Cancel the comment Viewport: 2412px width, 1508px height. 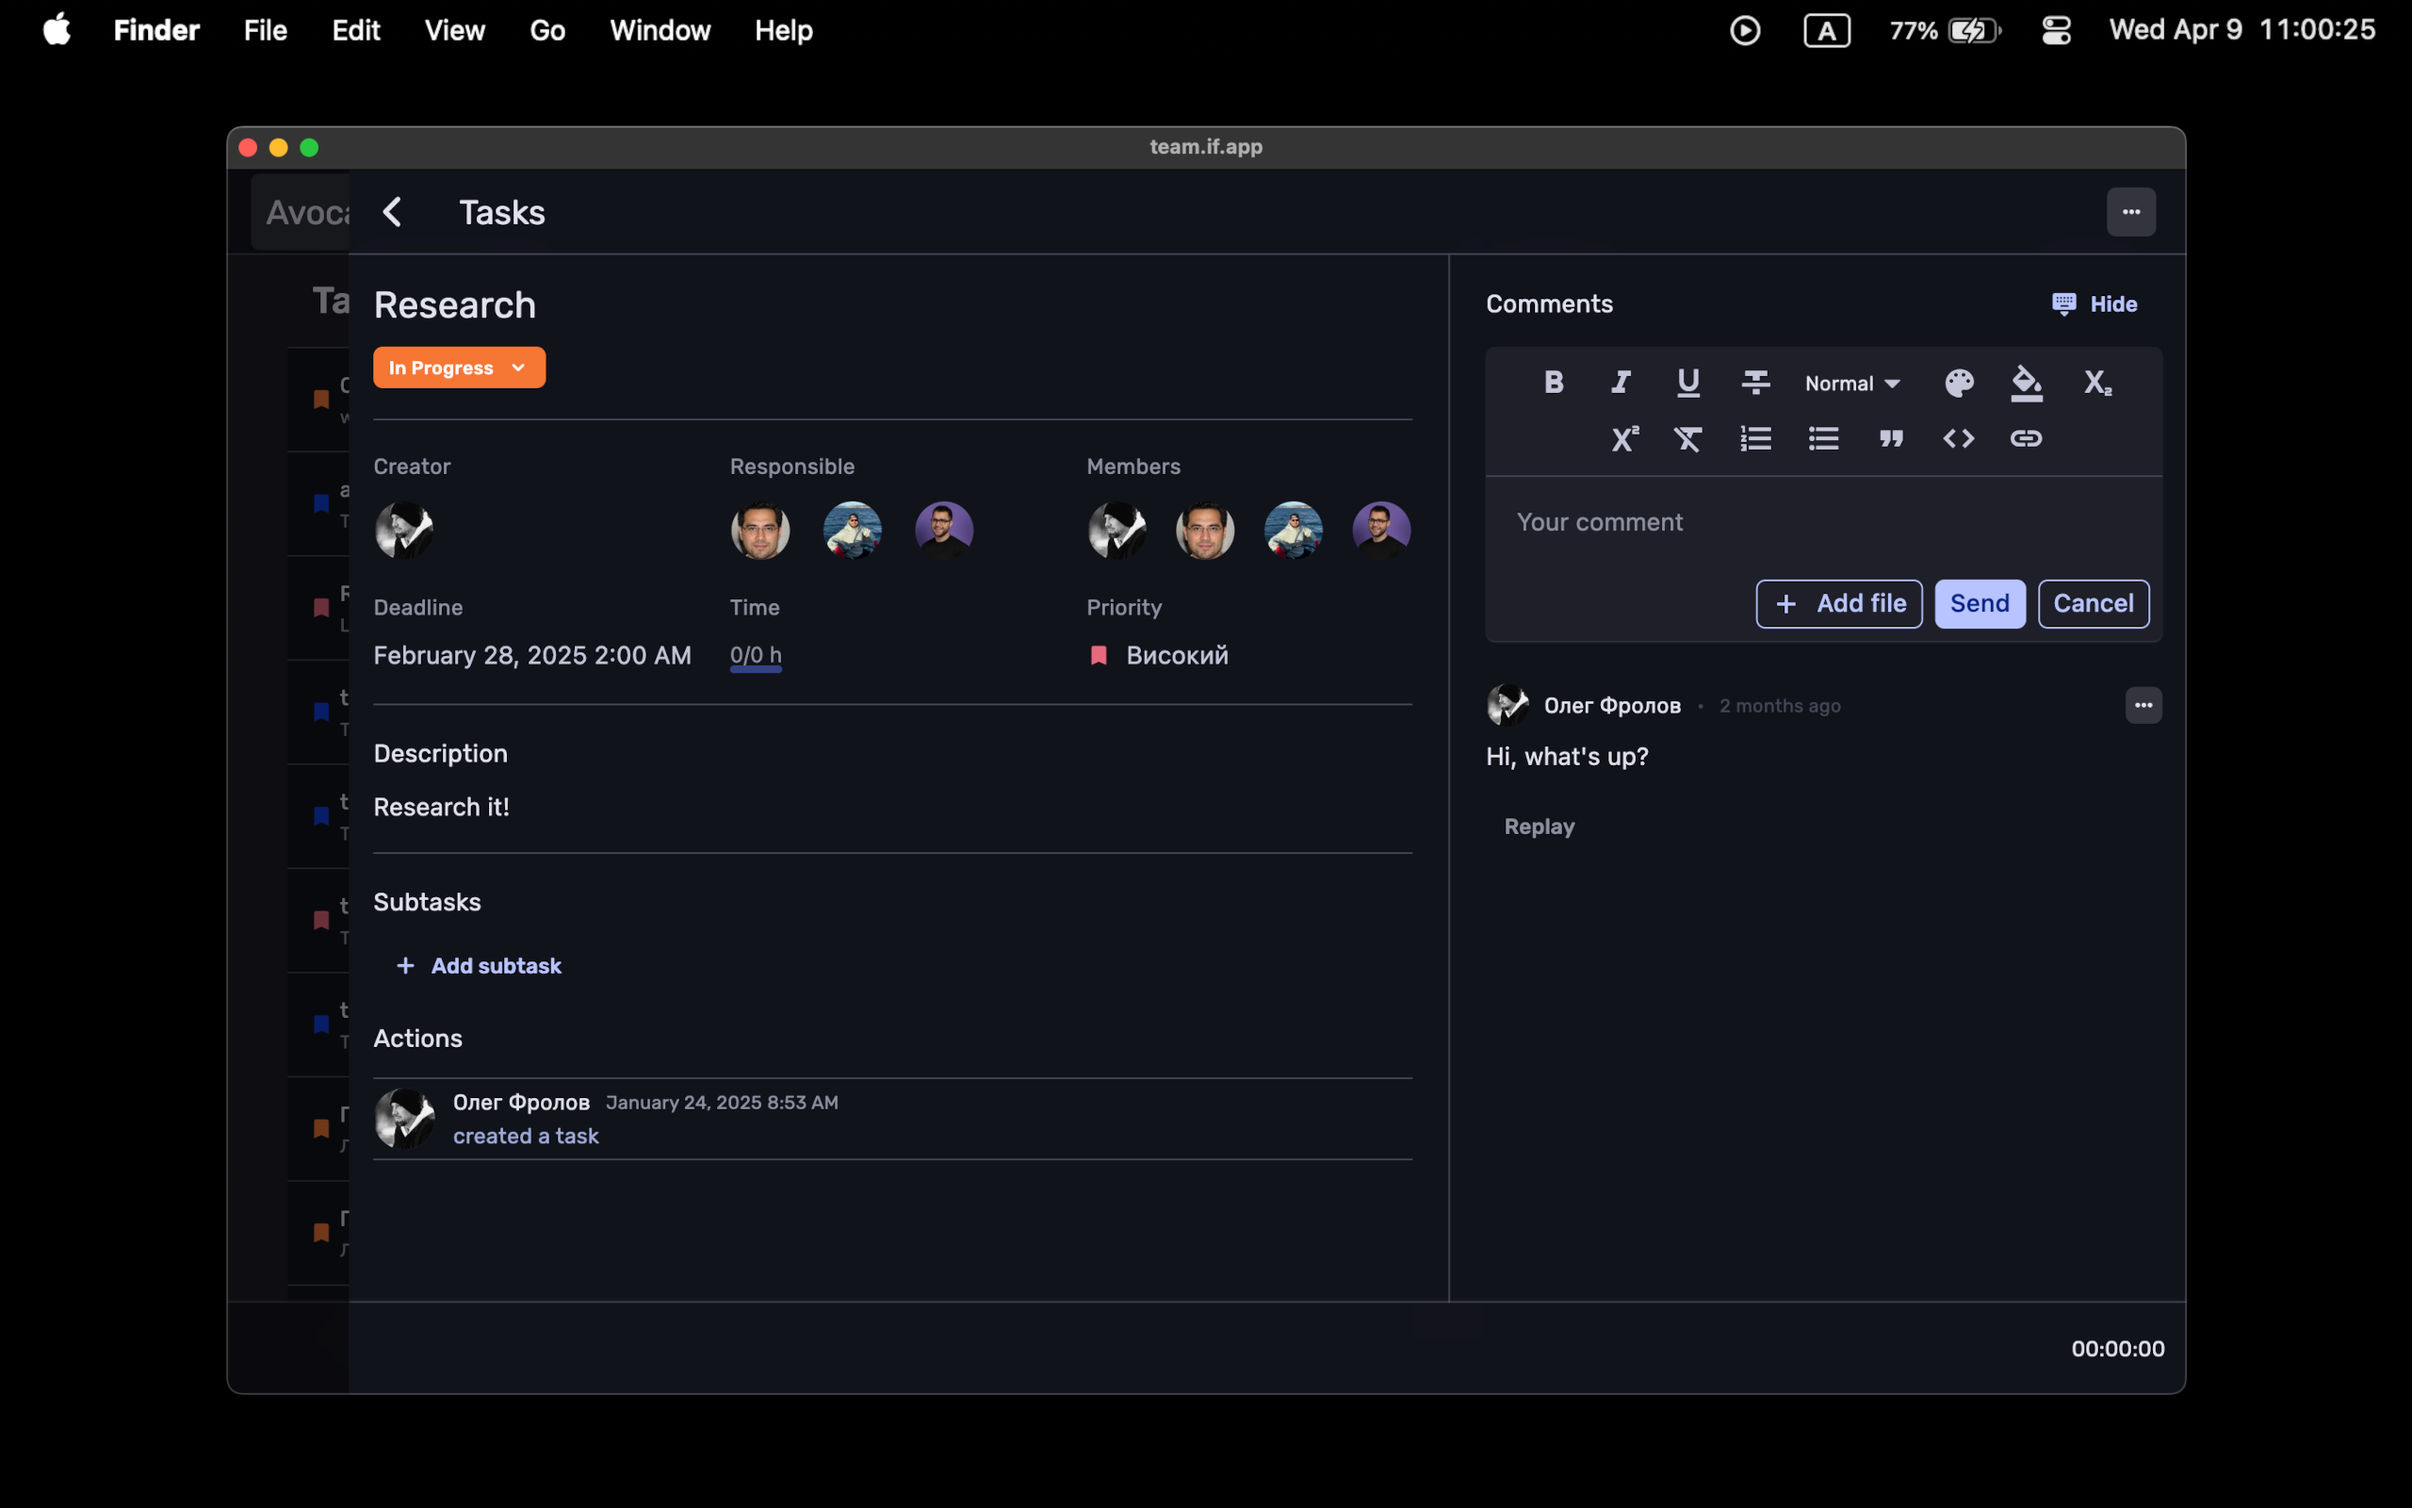2093,603
